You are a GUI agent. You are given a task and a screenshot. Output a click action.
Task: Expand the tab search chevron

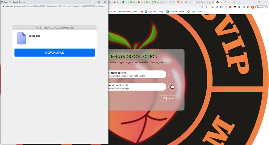click(246, 2)
